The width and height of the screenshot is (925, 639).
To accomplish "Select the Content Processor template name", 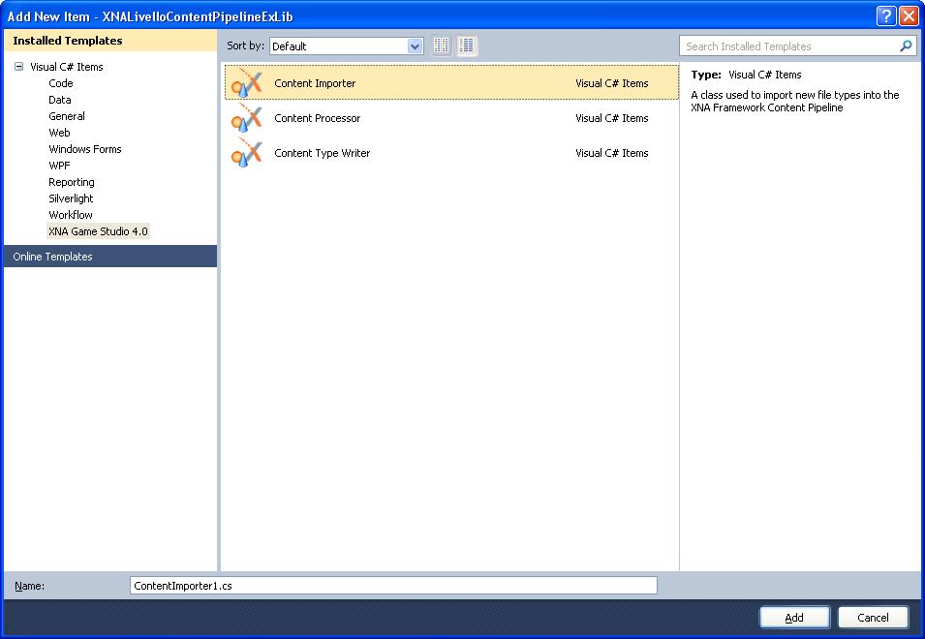I will coord(317,118).
